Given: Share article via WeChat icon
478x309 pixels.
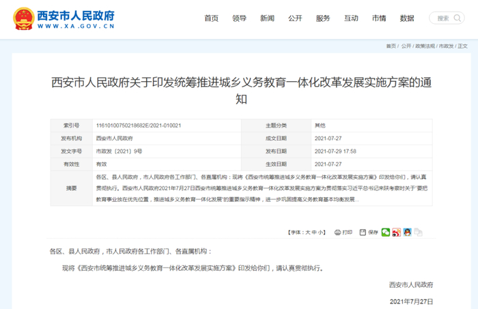Looking at the screenshot, I should 386,233.
